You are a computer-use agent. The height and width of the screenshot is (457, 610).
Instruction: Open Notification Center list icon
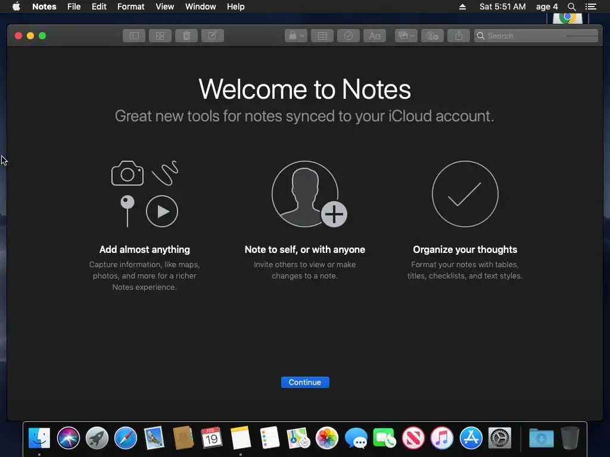pyautogui.click(x=591, y=7)
